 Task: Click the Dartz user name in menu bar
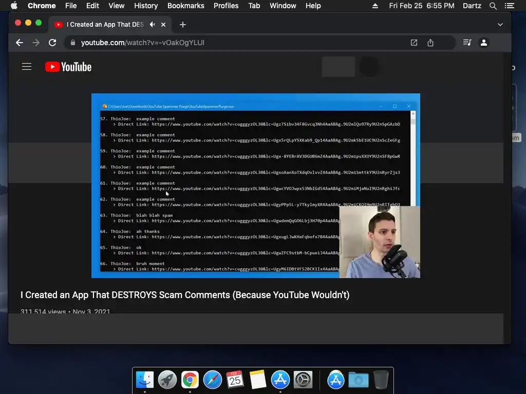[472, 6]
